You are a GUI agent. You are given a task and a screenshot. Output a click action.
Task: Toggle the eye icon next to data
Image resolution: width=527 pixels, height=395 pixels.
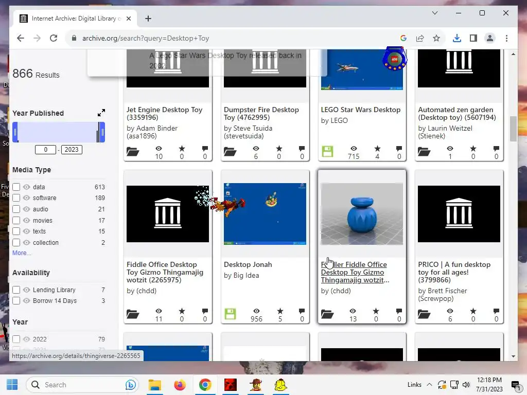pyautogui.click(x=27, y=187)
